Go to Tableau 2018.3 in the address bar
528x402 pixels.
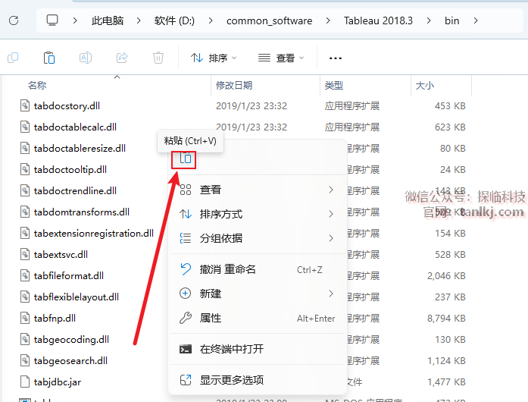pyautogui.click(x=378, y=20)
